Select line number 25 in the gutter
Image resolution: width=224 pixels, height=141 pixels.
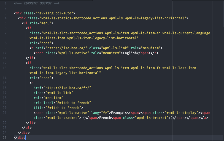point(6,138)
